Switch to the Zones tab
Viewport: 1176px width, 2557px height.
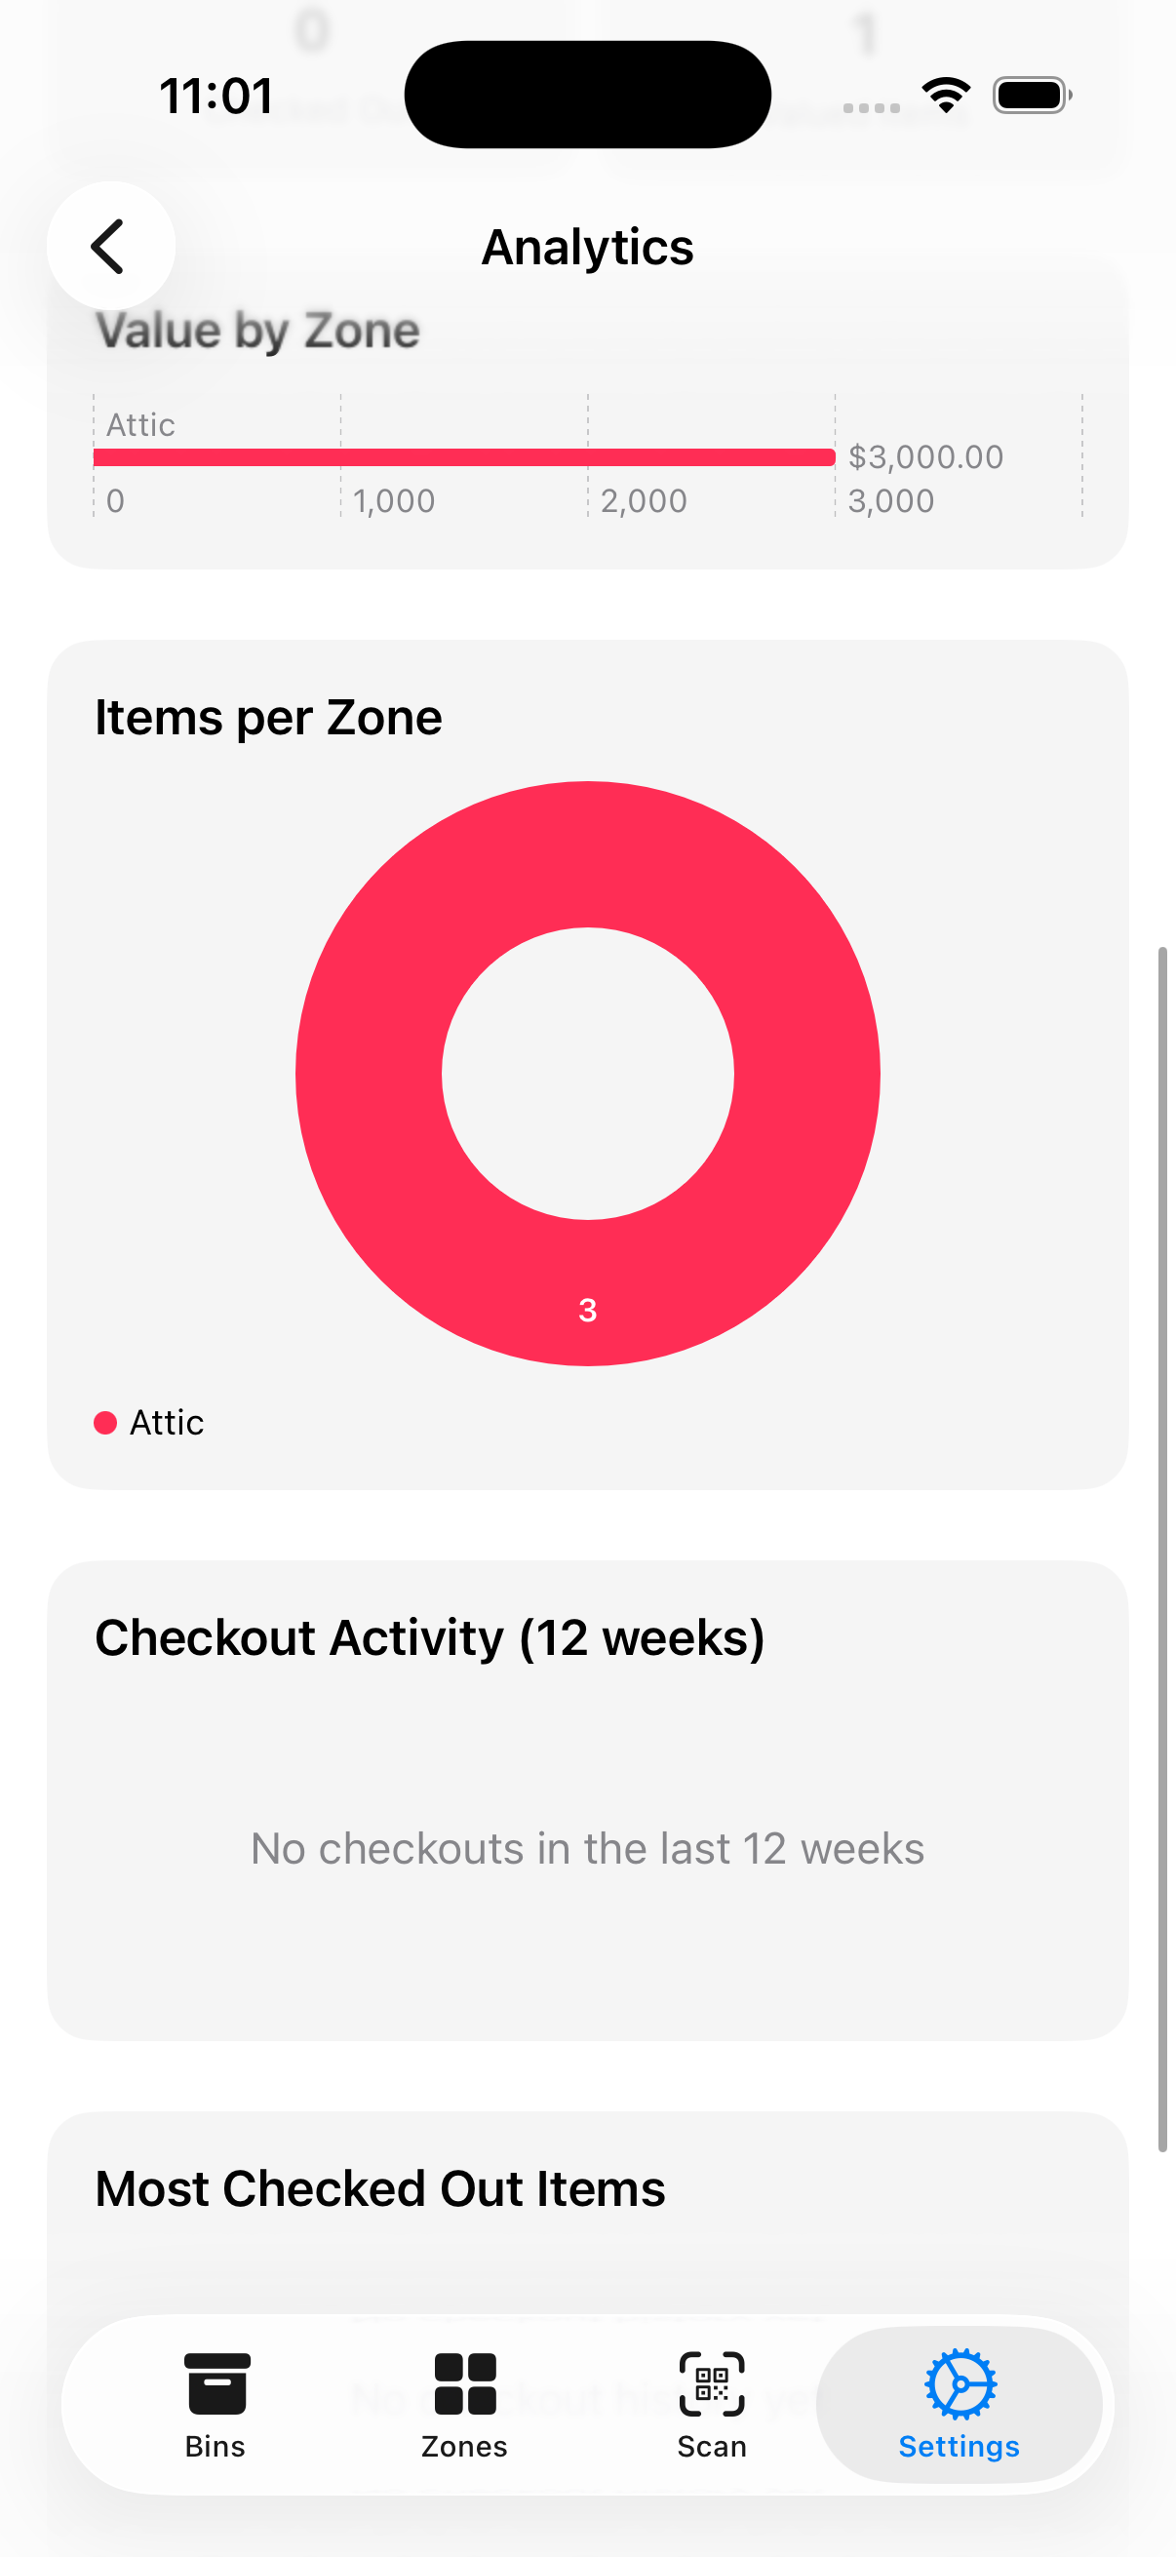462,2446
